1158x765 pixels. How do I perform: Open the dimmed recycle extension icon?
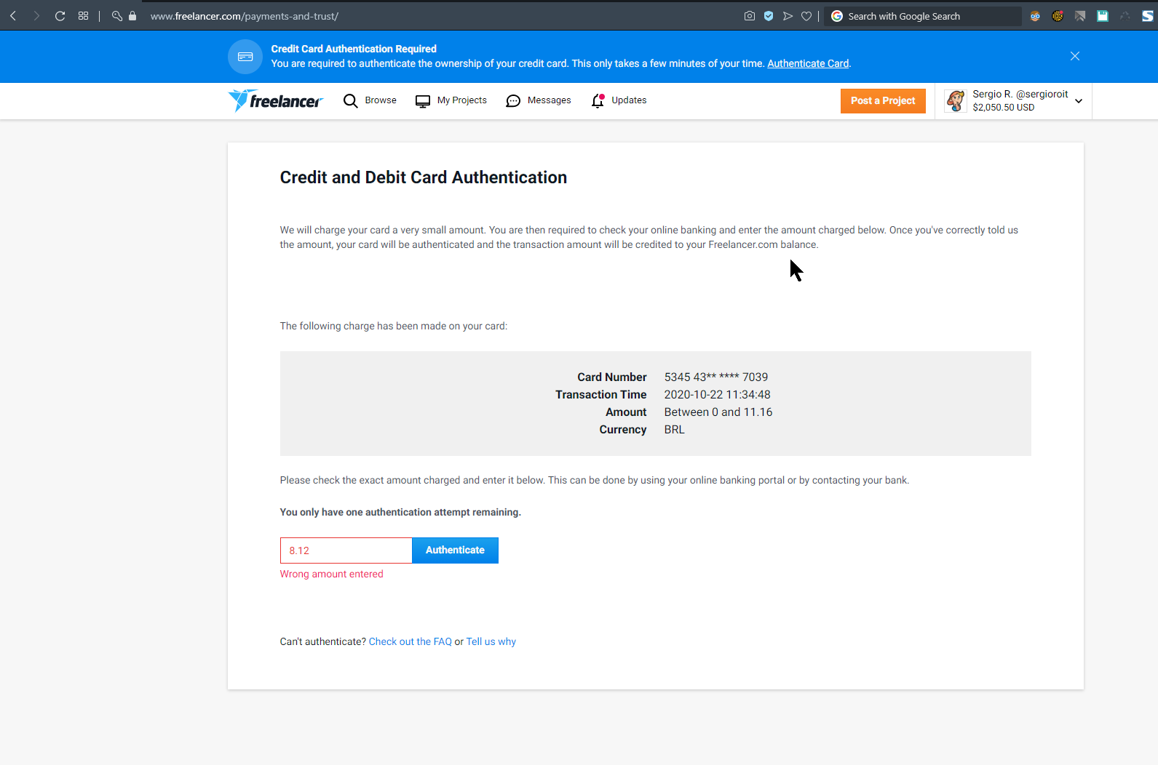(x=1125, y=16)
